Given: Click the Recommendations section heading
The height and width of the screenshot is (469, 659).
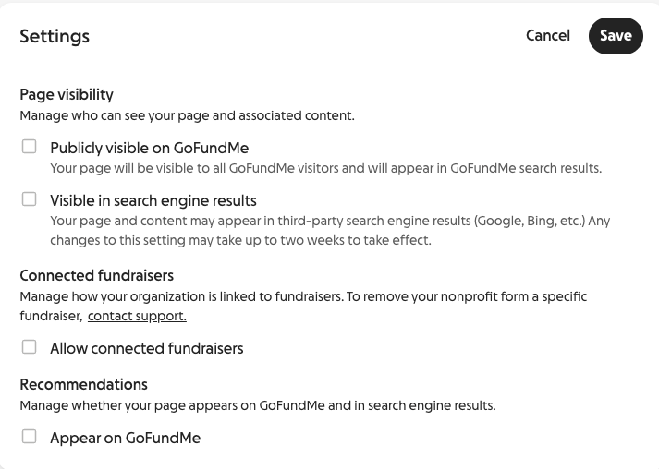Looking at the screenshot, I should click(83, 384).
